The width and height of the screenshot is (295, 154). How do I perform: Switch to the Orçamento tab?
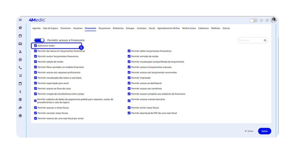pyautogui.click(x=104, y=28)
